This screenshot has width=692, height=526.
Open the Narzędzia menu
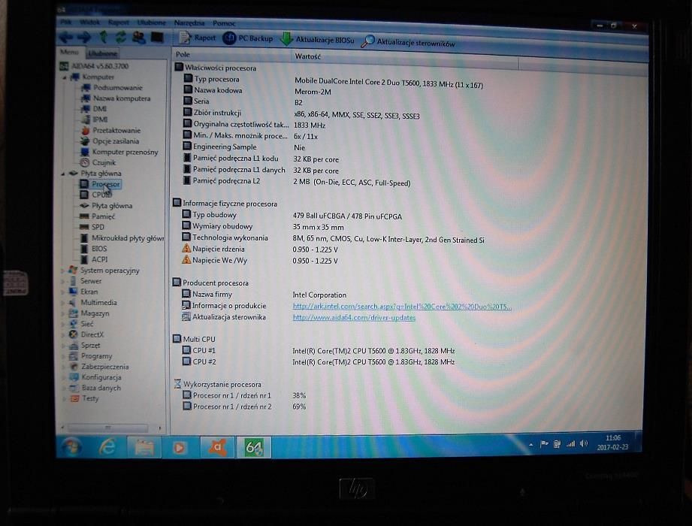(189, 23)
